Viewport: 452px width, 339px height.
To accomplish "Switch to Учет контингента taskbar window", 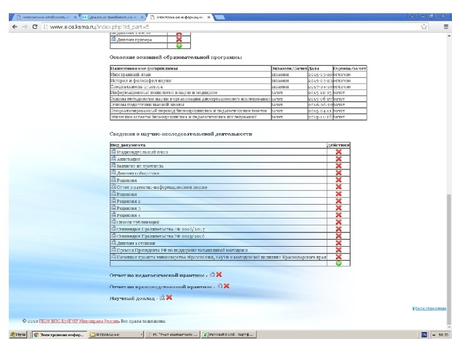I will click(172, 335).
